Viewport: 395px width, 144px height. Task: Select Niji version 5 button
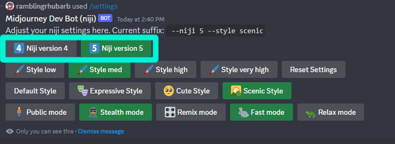click(116, 48)
